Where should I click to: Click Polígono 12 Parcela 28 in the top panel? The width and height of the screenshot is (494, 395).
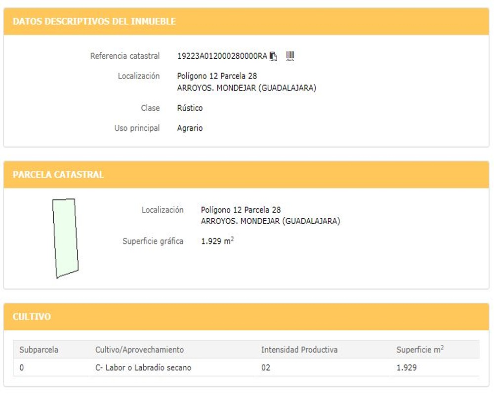click(217, 76)
